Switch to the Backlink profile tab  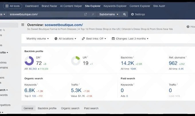click(47, 108)
